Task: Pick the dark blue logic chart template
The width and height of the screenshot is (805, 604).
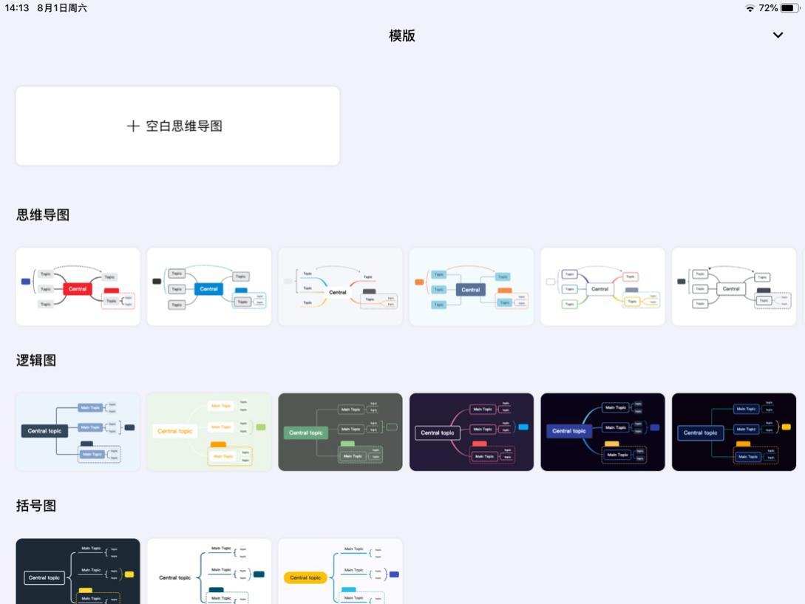Action: point(602,431)
